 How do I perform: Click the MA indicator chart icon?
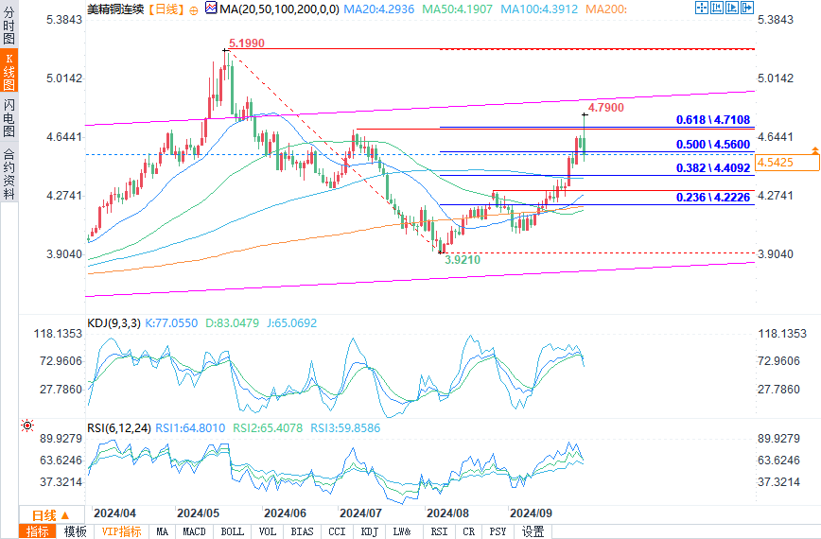(x=211, y=8)
